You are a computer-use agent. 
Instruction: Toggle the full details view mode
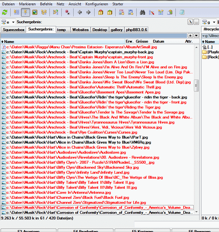26,12
